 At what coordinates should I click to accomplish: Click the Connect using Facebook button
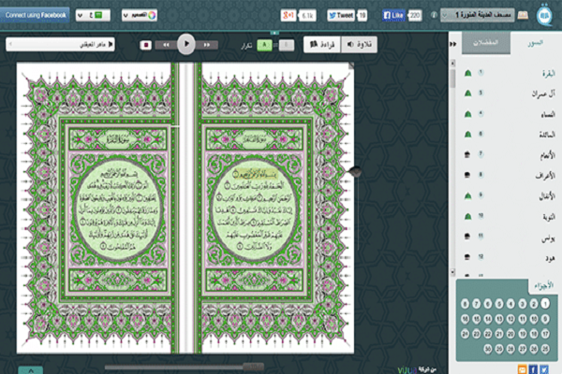[x=35, y=15]
